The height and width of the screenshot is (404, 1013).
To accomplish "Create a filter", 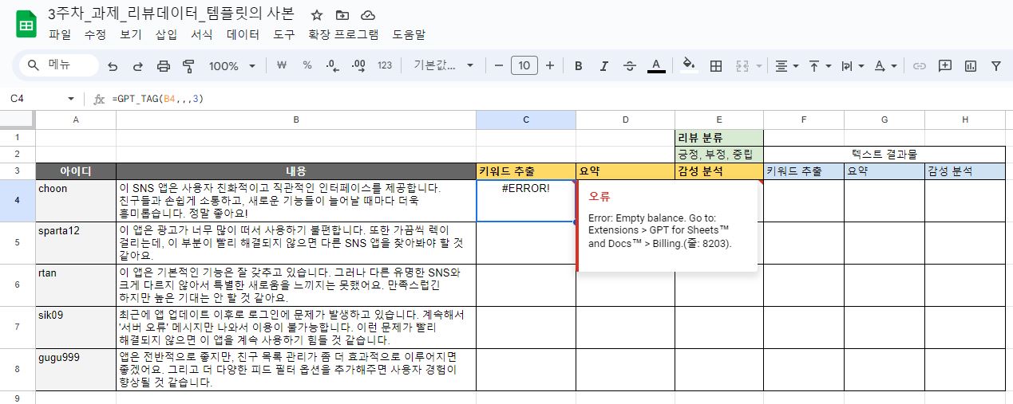I will click(x=996, y=66).
